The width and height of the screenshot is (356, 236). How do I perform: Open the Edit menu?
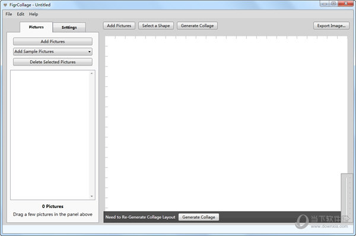coord(20,14)
